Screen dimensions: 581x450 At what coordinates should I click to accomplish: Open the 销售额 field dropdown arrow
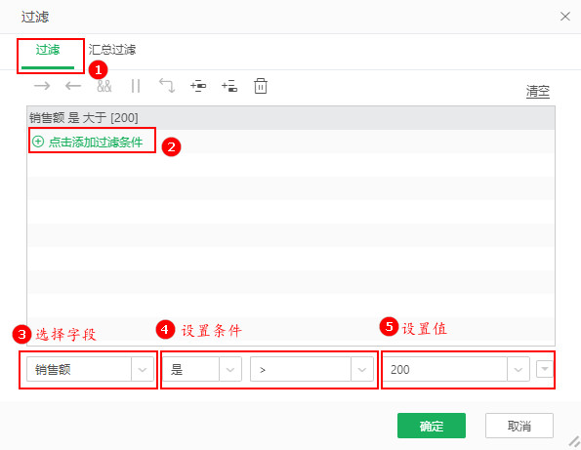[143, 369]
